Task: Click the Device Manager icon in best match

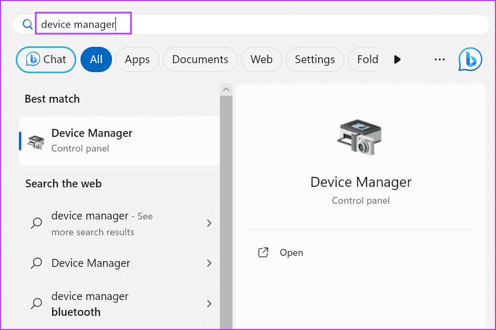Action: pos(36,143)
